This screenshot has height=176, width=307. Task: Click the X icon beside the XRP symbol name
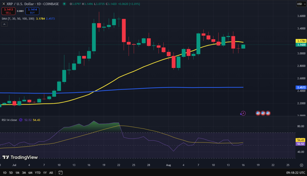[x=4, y=4]
